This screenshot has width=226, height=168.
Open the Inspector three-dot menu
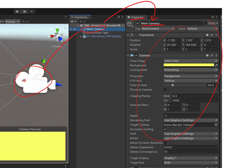pyautogui.click(x=216, y=17)
